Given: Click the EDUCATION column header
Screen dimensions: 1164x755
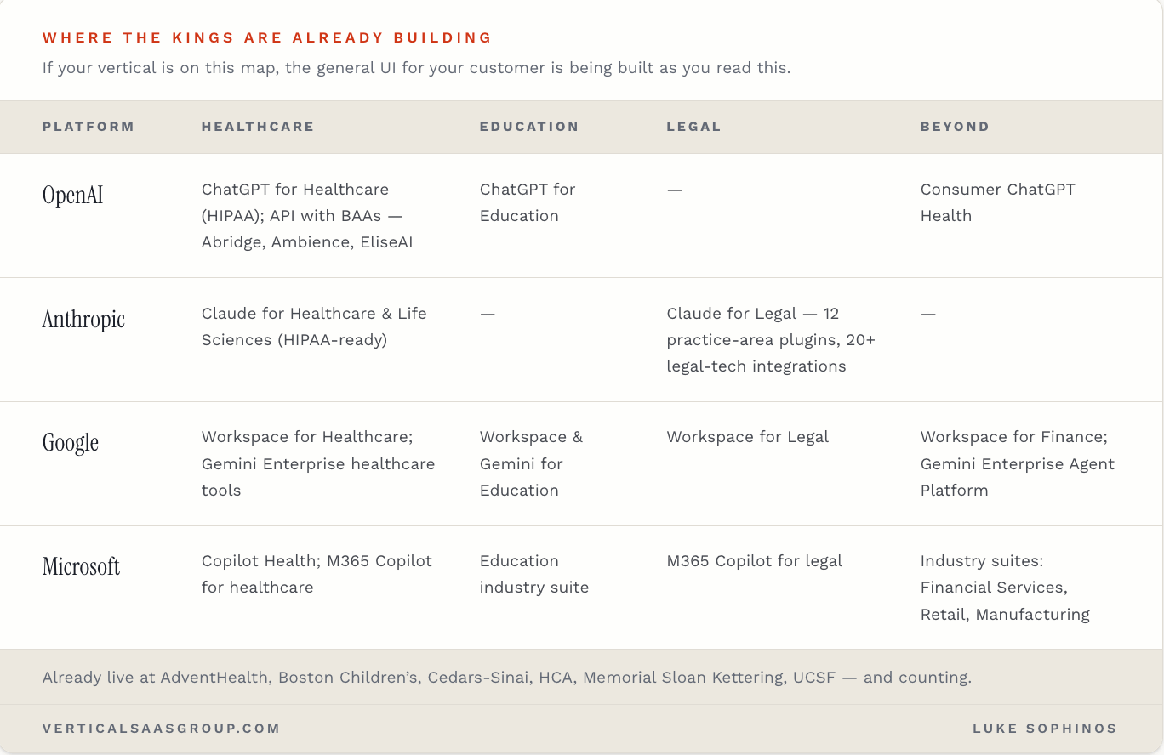Looking at the screenshot, I should coord(529,127).
